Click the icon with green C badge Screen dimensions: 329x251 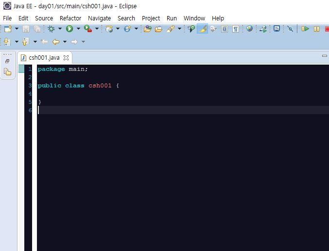(191, 29)
